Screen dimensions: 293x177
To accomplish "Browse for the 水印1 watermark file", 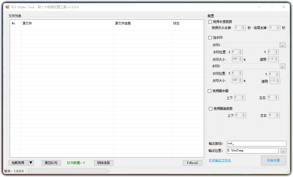I will pos(282,45).
